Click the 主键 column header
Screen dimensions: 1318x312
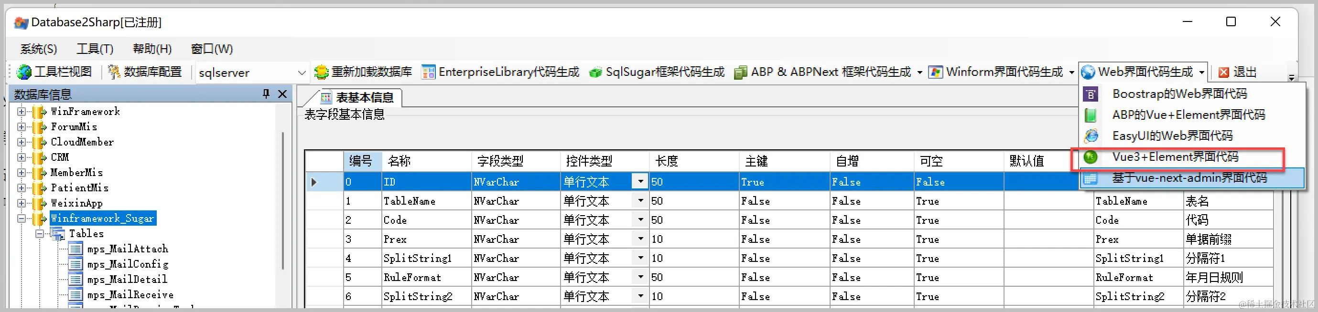coord(784,161)
